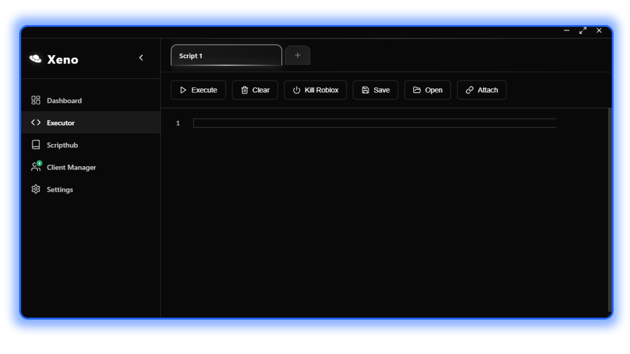Click line 1 in the code editor
The width and height of the screenshot is (630, 354).
pos(375,123)
